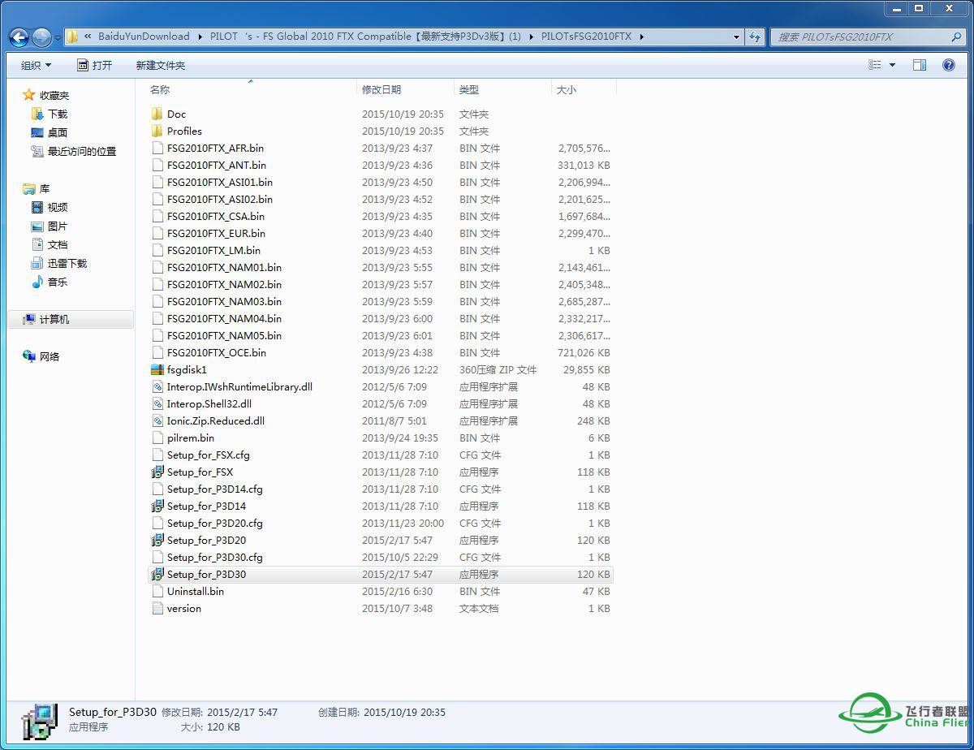Screen dimensions: 974x750
Task: Refresh the folder with the refresh icon
Action: (755, 37)
